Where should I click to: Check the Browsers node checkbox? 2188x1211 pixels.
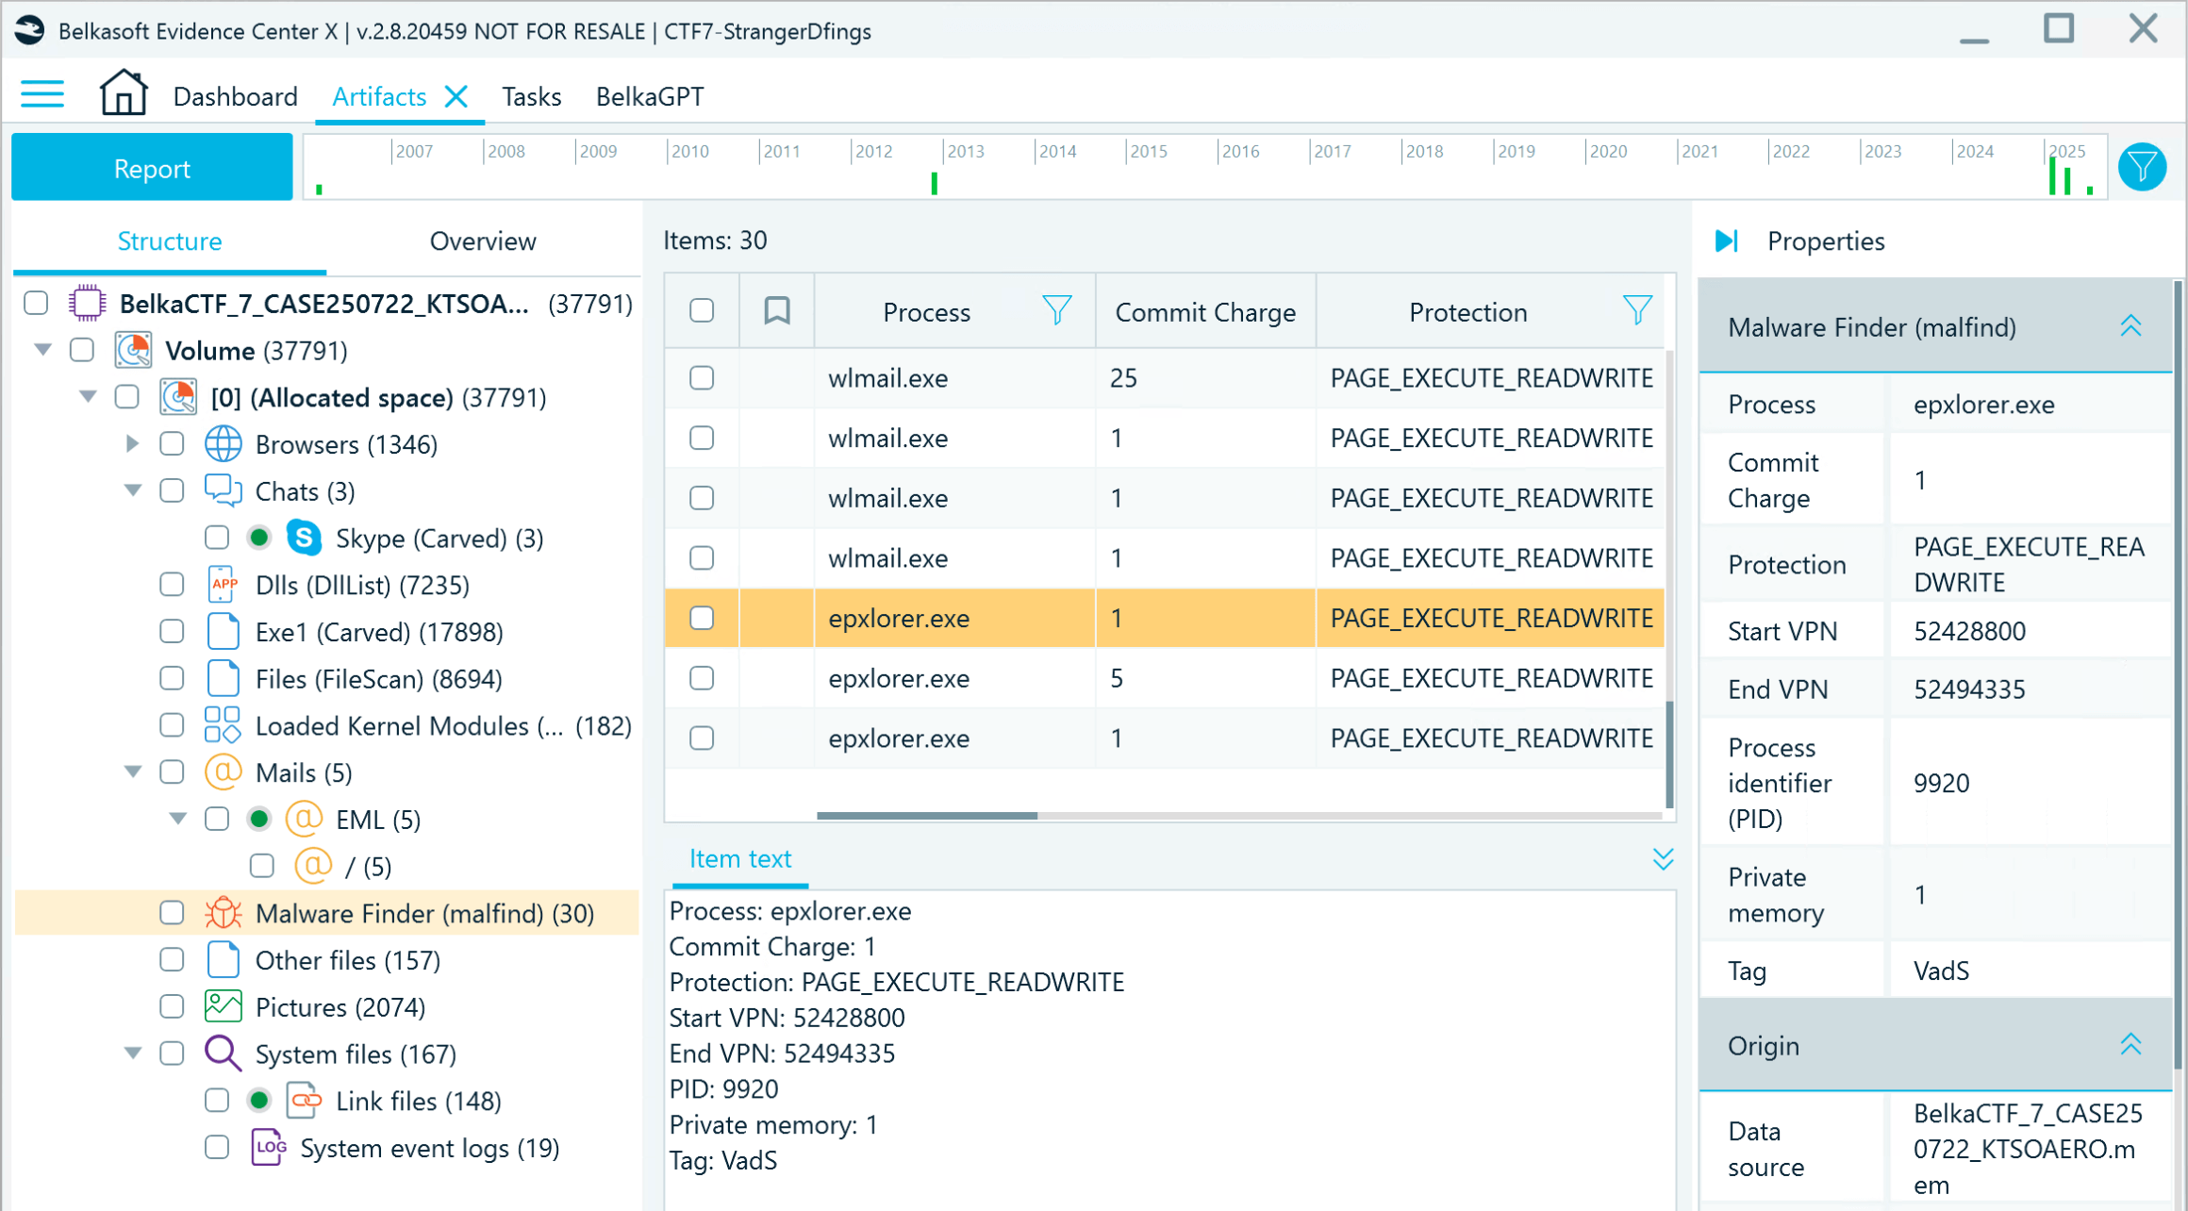(x=172, y=444)
